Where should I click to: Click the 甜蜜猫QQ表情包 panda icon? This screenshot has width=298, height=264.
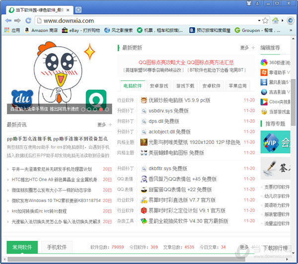(x=144, y=190)
